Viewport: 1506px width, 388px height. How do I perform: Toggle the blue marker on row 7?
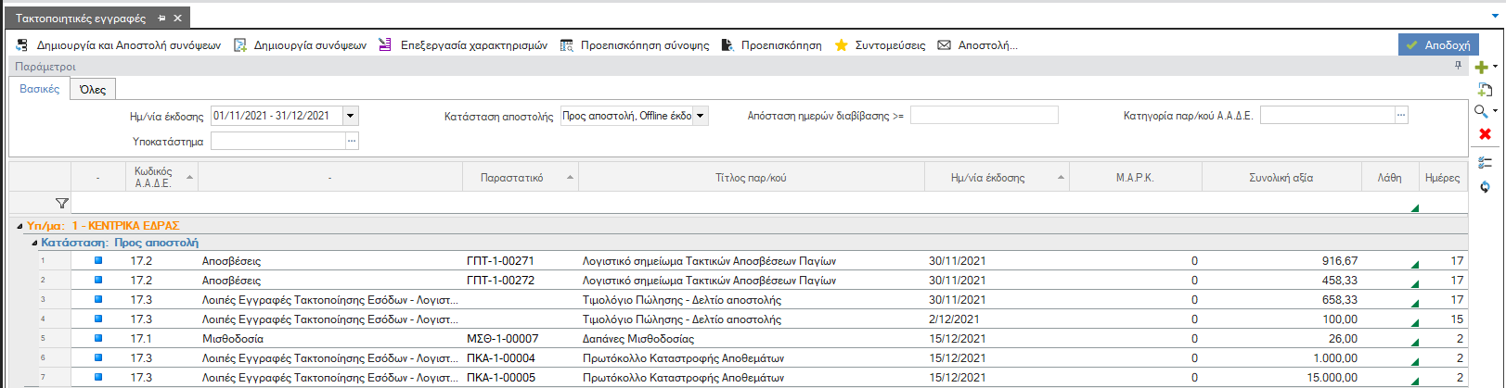pos(98,377)
